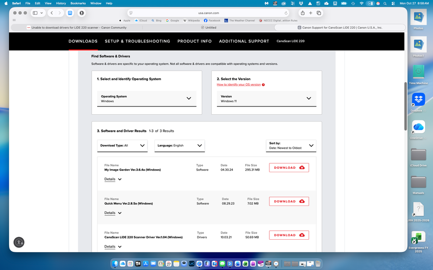Open the Sort by dropdown
Screen dimensions: 433x270
[x=291, y=146]
